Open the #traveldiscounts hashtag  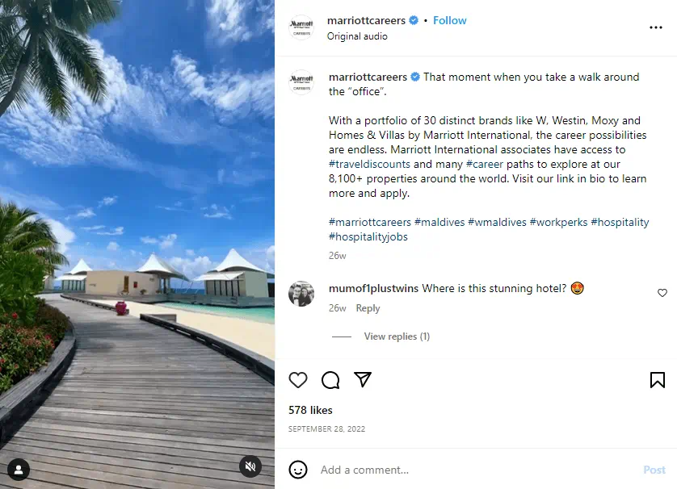point(369,165)
